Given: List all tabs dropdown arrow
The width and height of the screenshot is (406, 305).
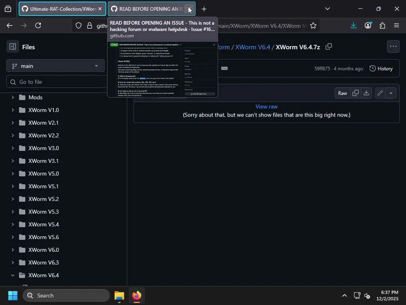Looking at the screenshot, I should coord(327,9).
